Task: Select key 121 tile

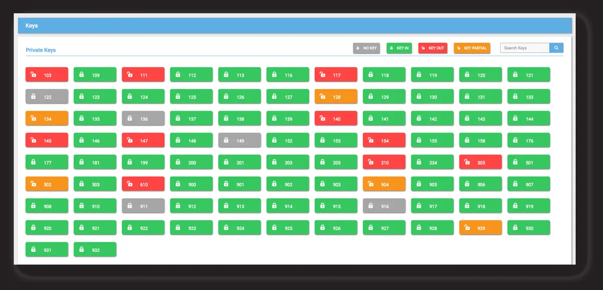Action: point(529,75)
